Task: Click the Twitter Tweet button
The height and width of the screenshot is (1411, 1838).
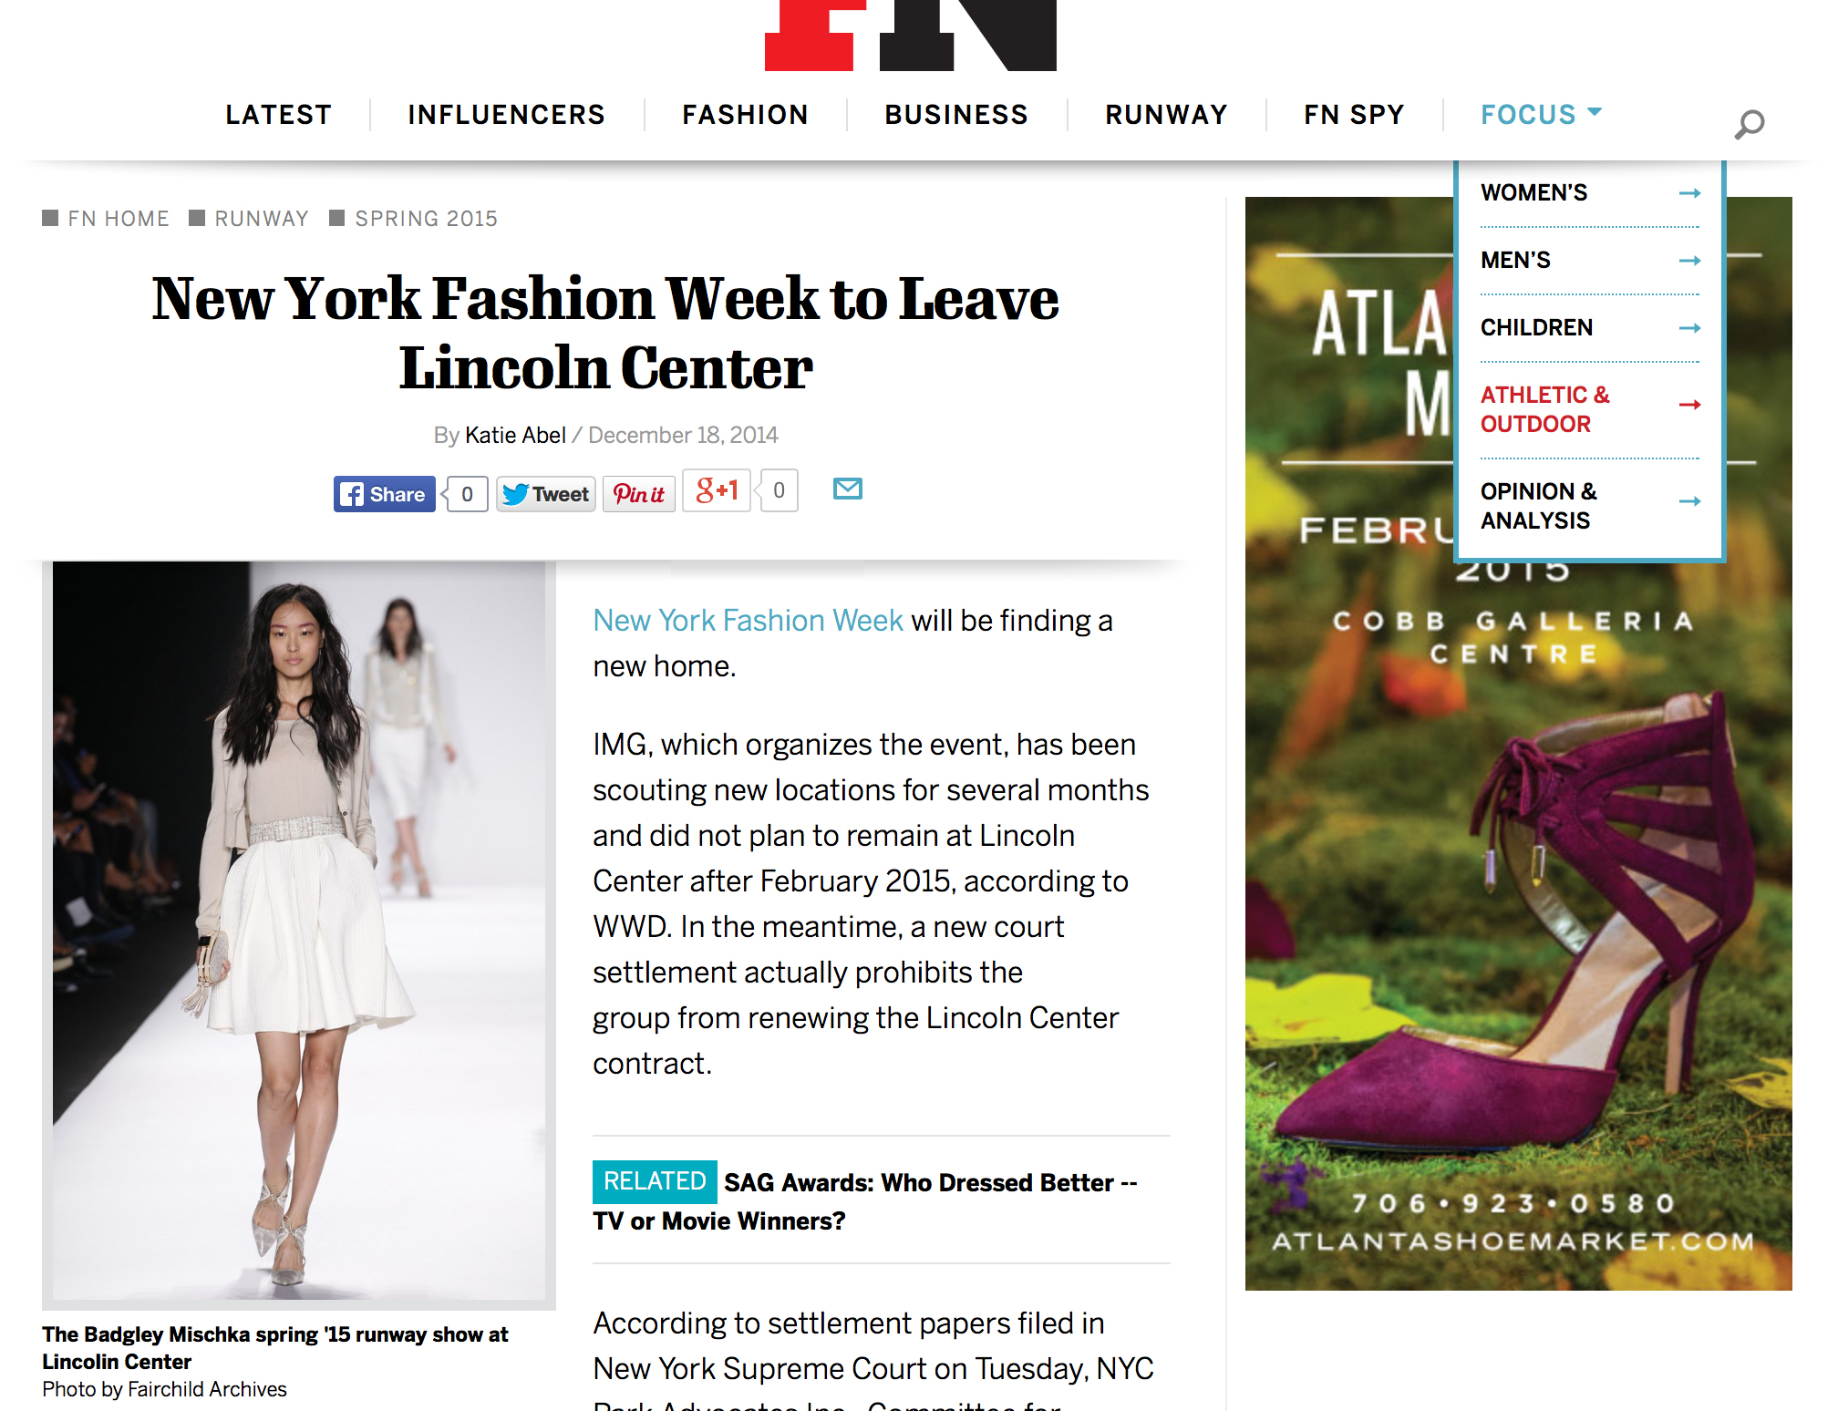Action: pos(545,494)
